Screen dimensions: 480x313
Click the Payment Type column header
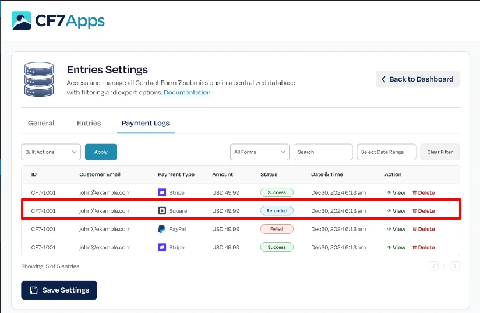[177, 174]
